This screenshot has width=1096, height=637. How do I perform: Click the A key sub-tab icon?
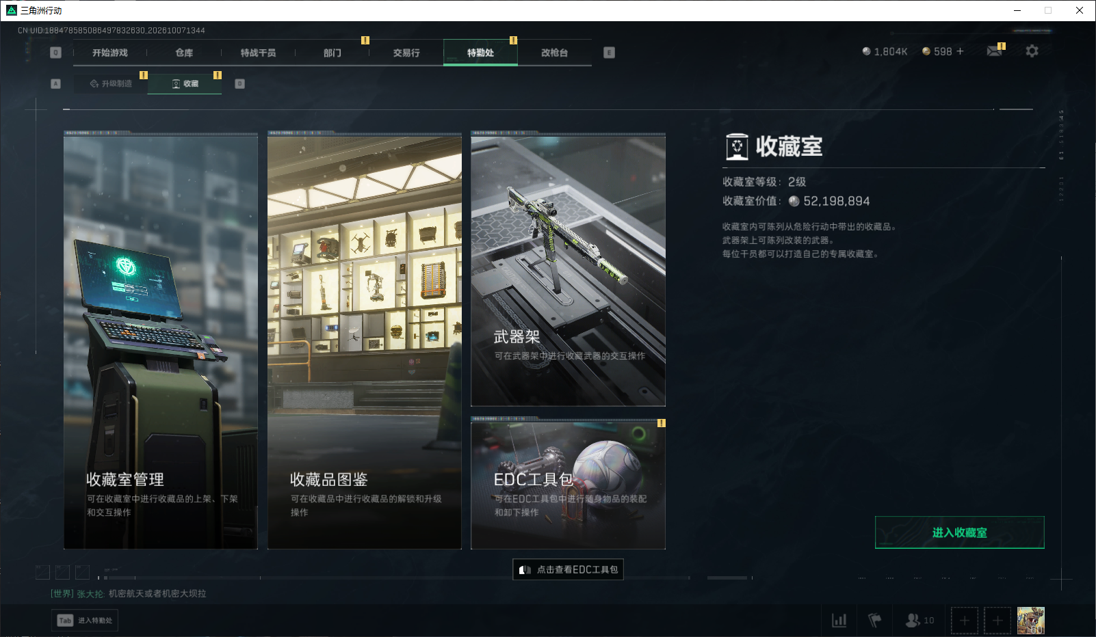point(56,83)
